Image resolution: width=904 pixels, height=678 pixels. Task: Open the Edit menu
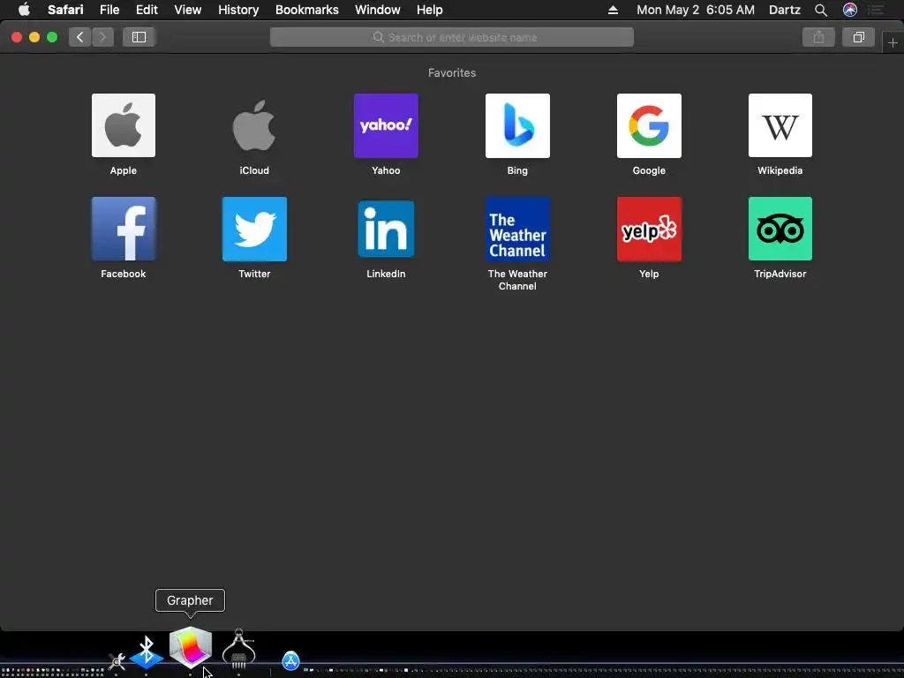[147, 10]
